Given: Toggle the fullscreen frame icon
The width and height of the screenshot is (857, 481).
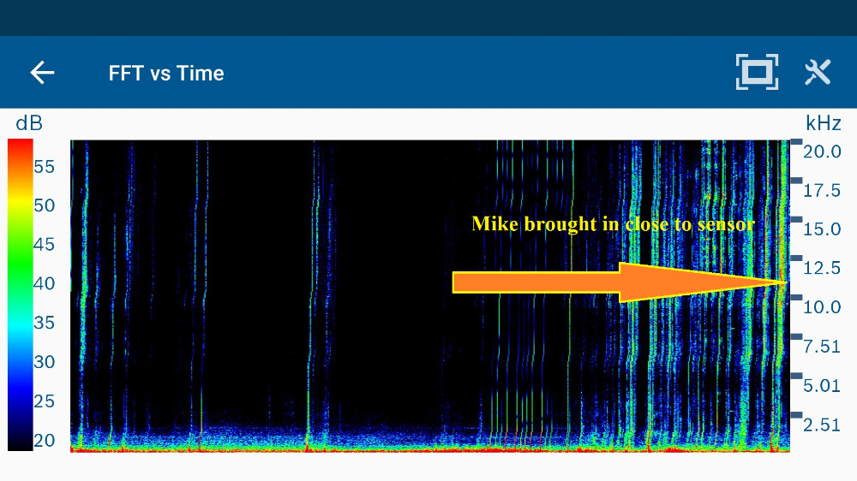Looking at the screenshot, I should (757, 73).
